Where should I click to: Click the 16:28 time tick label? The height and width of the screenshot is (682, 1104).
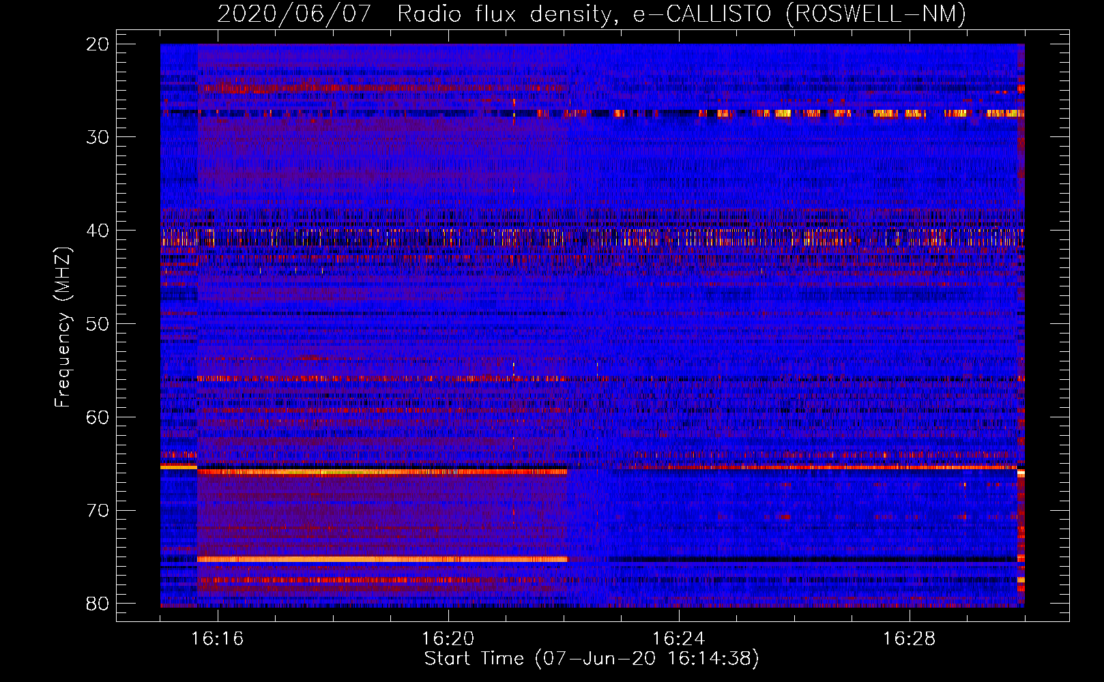(910, 638)
